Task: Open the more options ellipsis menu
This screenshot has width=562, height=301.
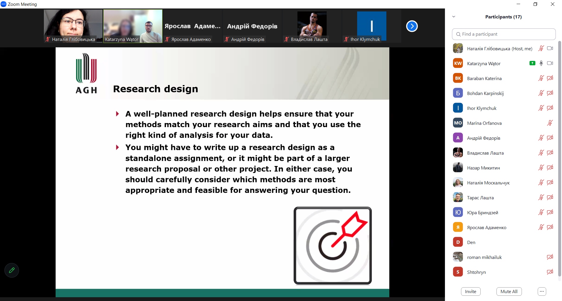Action: coord(542,291)
